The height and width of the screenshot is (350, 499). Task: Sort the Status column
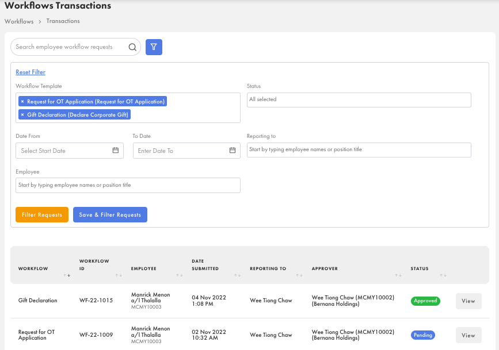point(443,275)
